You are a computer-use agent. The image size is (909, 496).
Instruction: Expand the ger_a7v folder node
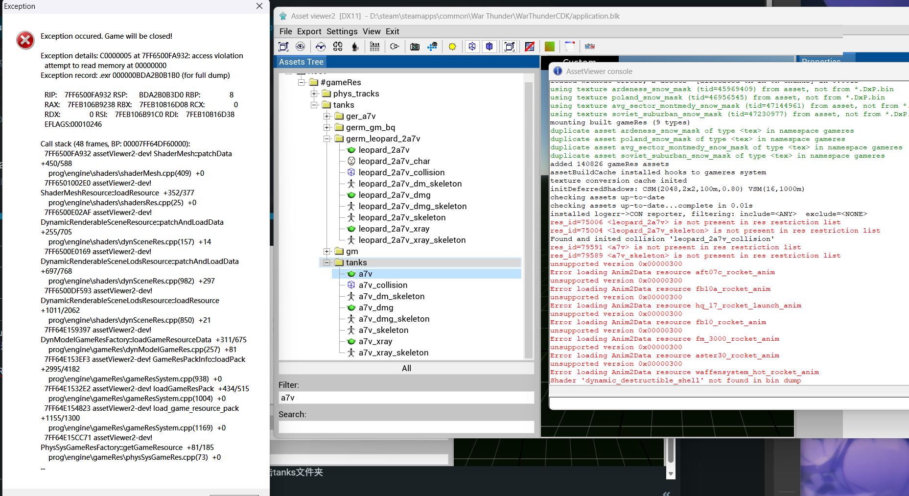(327, 116)
